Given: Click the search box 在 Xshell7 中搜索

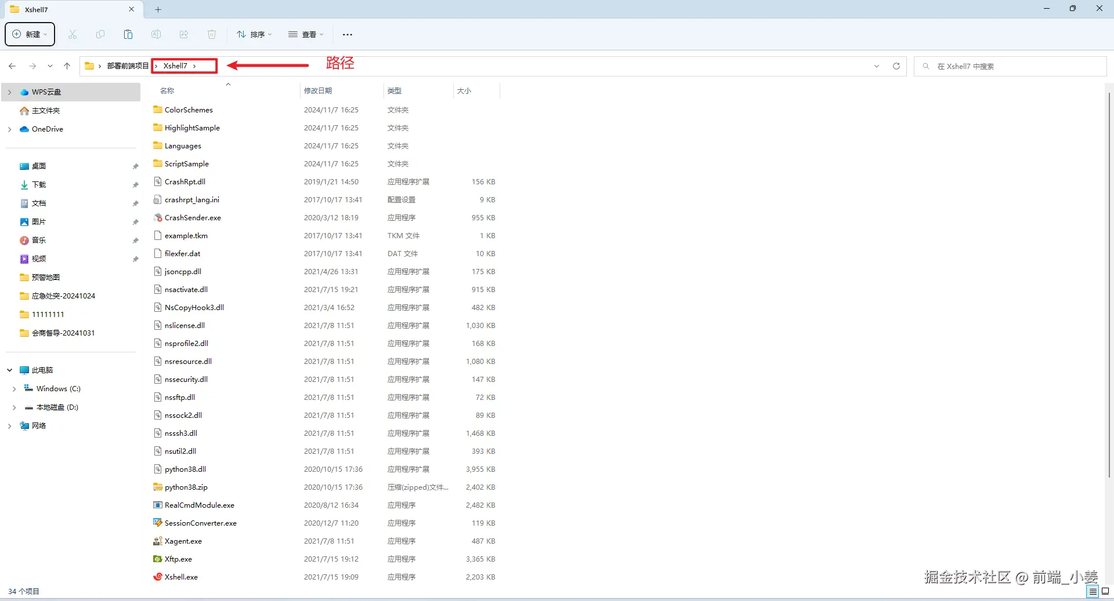Looking at the screenshot, I should 1010,66.
